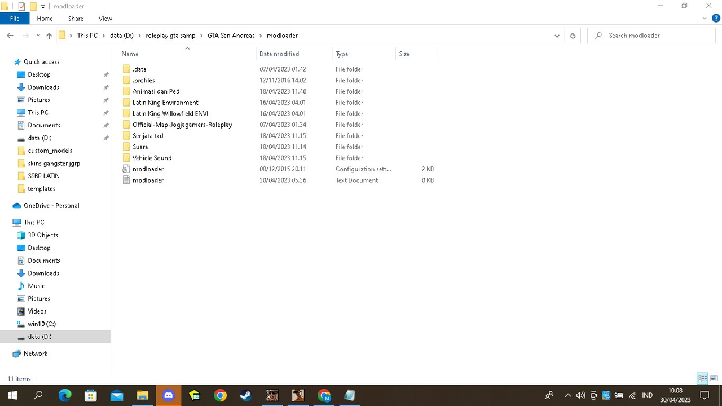Select Network in the navigation pane

(x=35, y=354)
